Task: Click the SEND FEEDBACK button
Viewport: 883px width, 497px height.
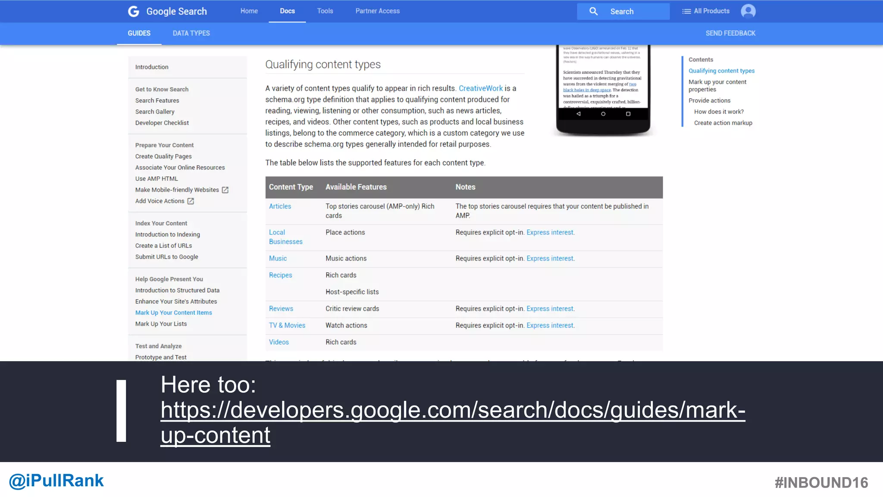Action: coord(730,33)
